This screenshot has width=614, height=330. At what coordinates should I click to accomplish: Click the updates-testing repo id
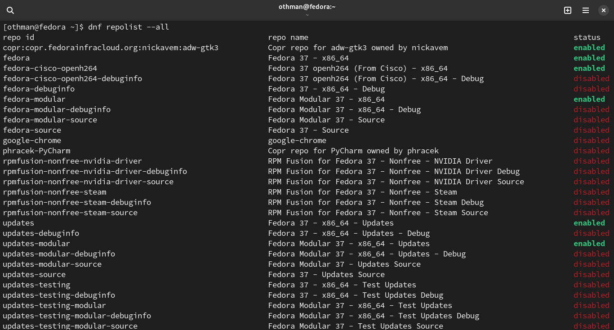(x=36, y=285)
